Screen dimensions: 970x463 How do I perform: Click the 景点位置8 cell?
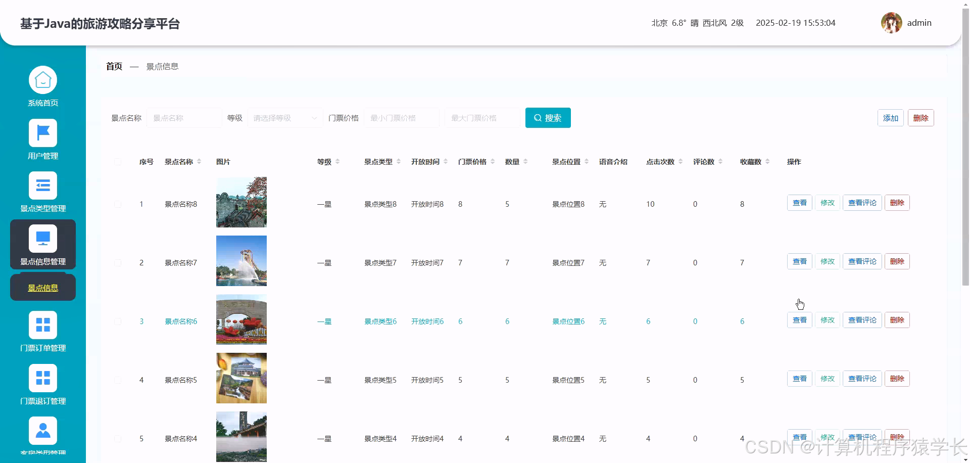[x=568, y=204]
